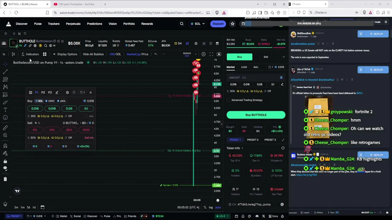Click the Buy BUTTHOLE button
The width and height of the screenshot is (392, 220).
coord(256,115)
